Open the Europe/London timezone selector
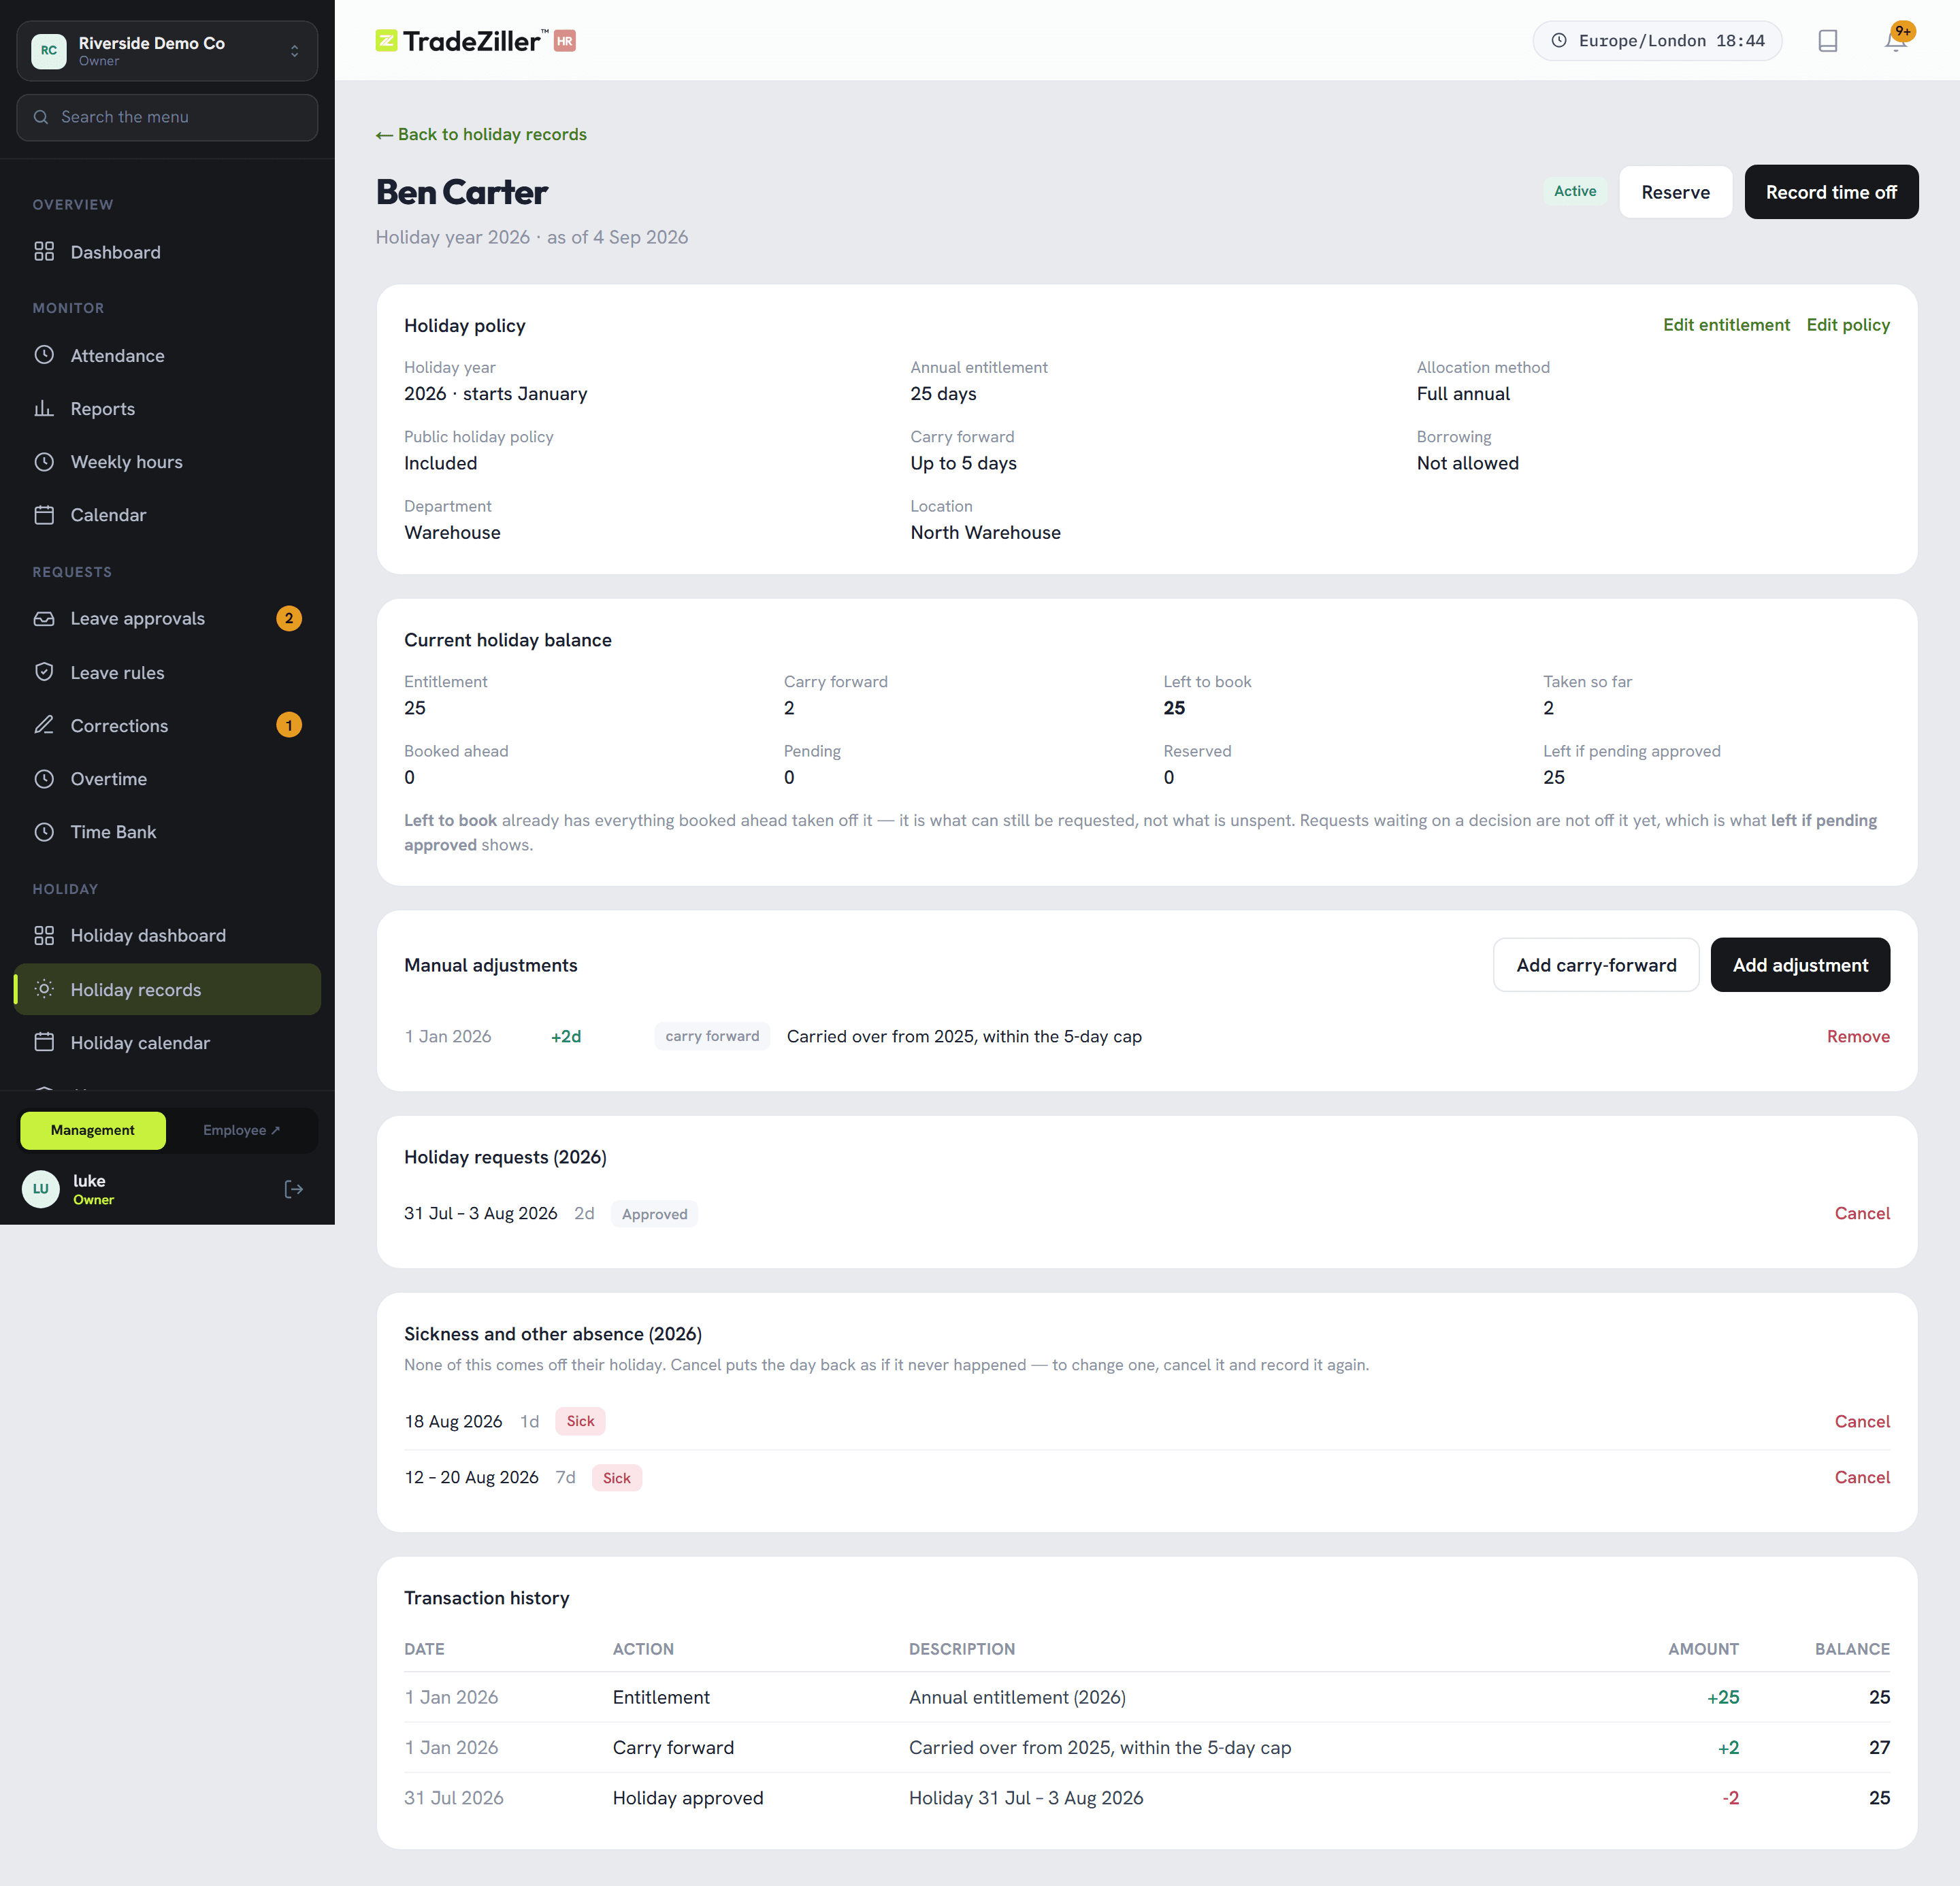Image resolution: width=1960 pixels, height=1886 pixels. (x=1657, y=41)
